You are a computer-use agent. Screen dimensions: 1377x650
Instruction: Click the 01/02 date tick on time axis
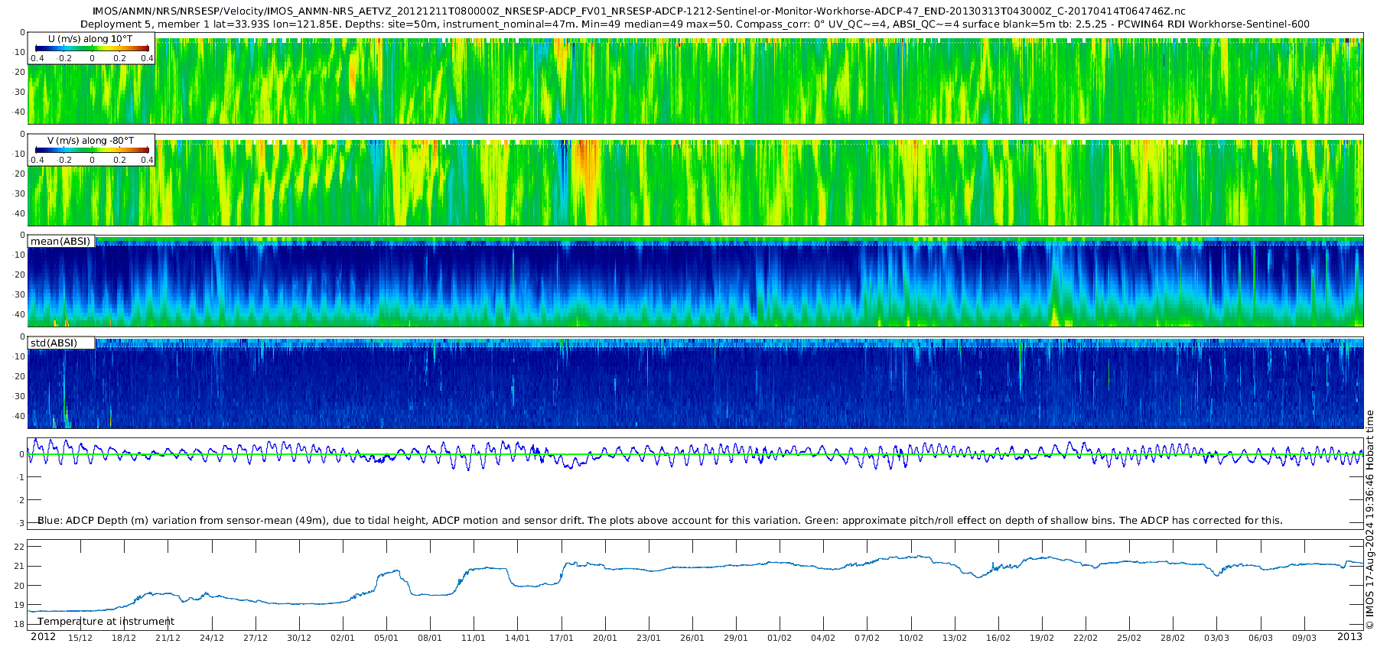coord(780,638)
